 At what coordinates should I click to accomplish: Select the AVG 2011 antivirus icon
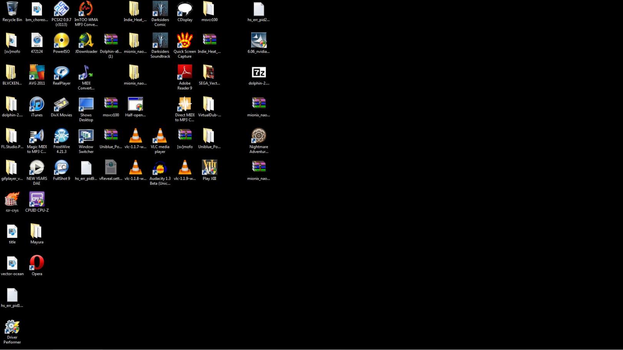(37, 72)
